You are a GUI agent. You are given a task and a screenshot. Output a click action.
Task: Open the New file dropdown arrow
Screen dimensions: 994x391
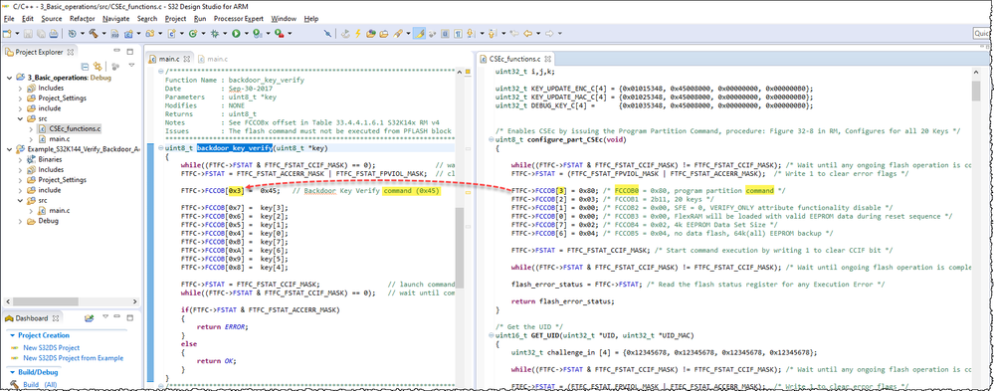(x=17, y=33)
